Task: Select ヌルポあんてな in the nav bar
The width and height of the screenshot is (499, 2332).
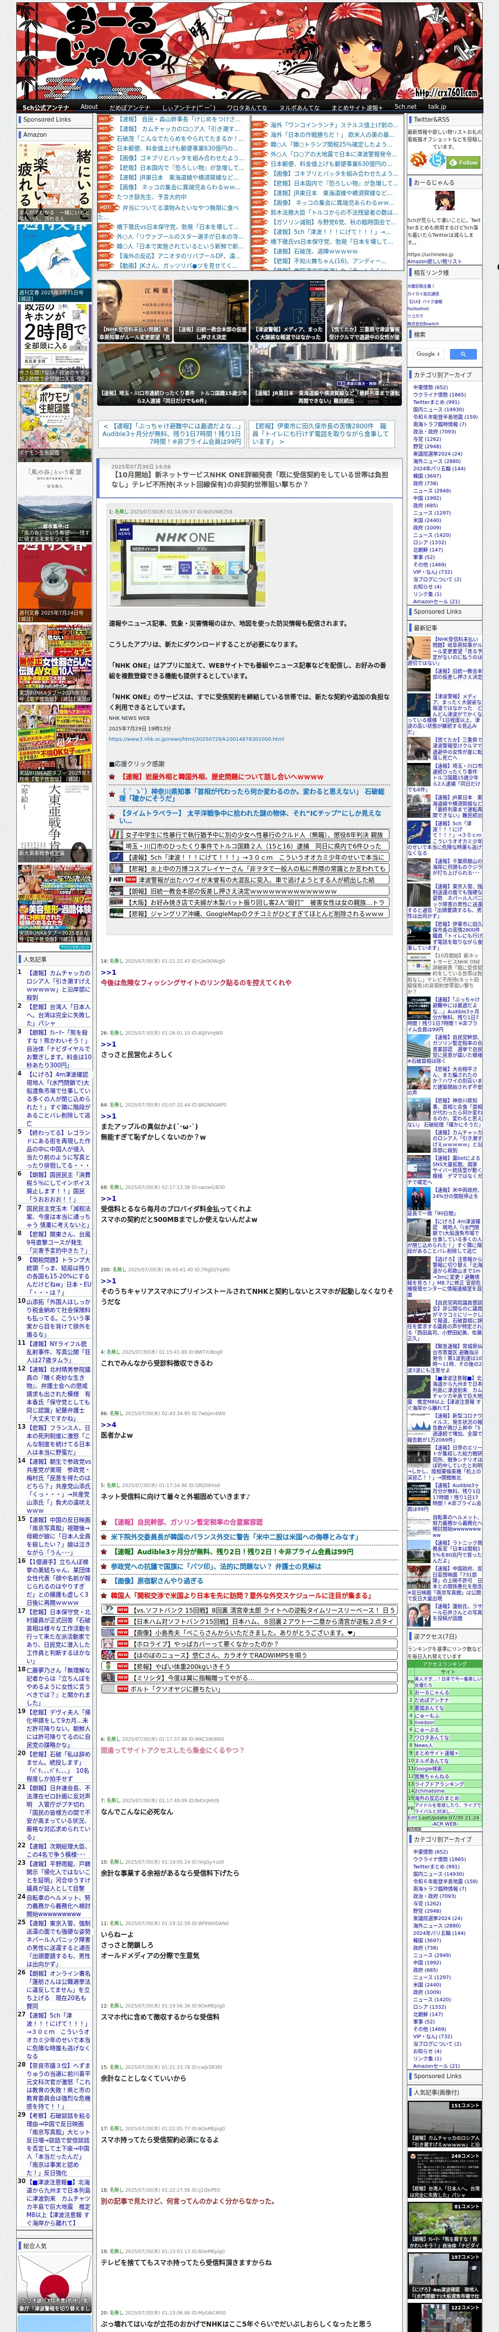Action: tap(299, 107)
